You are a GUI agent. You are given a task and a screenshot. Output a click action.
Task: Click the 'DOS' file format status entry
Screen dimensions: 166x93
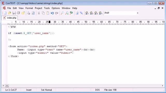pyautogui.click(x=98, y=90)
